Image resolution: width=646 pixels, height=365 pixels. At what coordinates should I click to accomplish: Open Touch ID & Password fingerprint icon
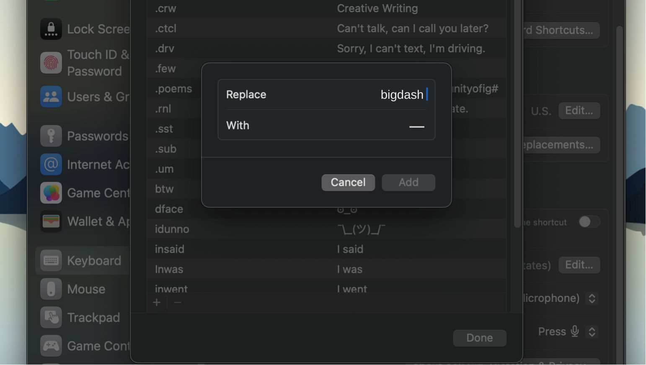pyautogui.click(x=51, y=63)
